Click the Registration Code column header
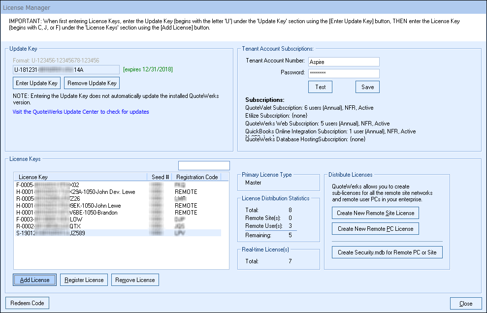 196,177
